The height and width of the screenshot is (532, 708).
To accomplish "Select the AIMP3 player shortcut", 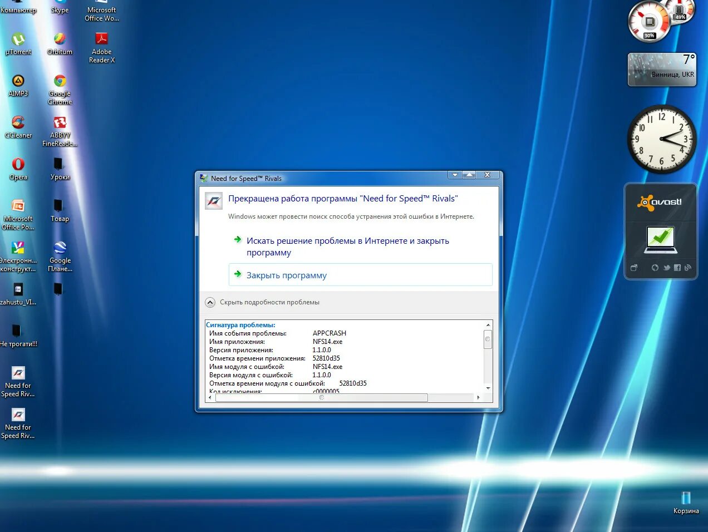I will coord(18,85).
